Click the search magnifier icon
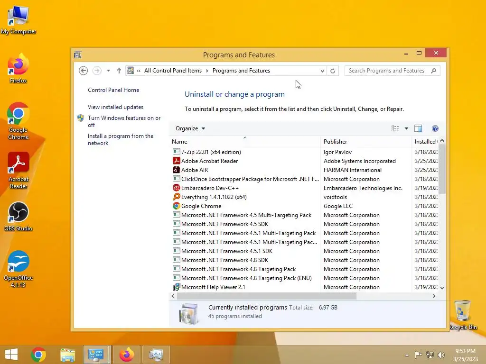Image resolution: width=486 pixels, height=364 pixels. (x=434, y=71)
